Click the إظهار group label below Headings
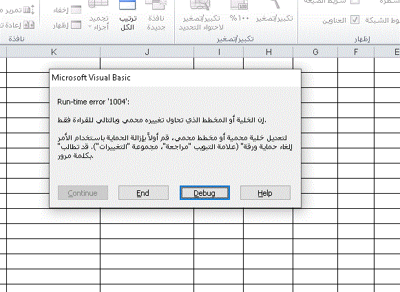The height and width of the screenshot is (292, 400). [x=362, y=39]
